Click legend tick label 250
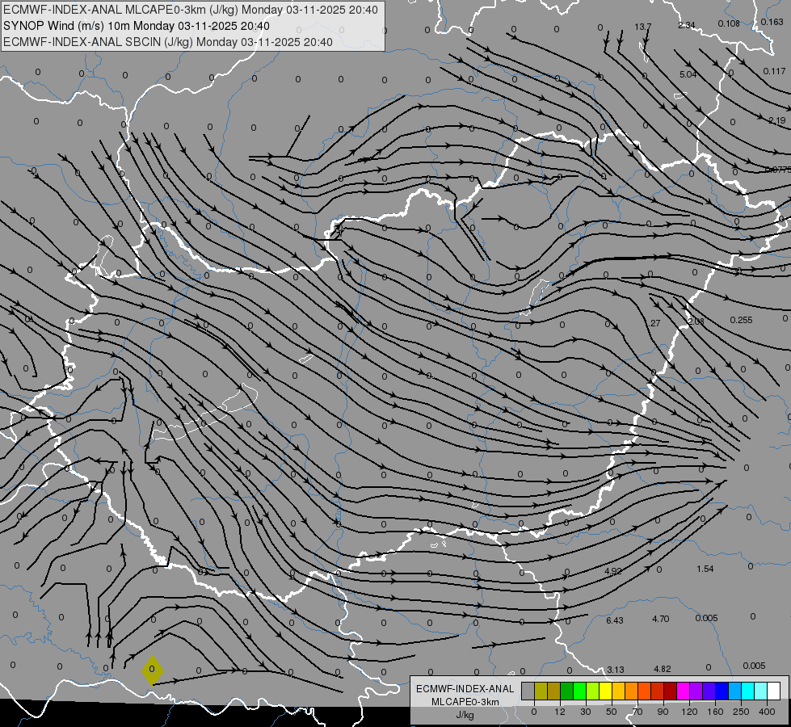The height and width of the screenshot is (727, 791). (x=741, y=712)
